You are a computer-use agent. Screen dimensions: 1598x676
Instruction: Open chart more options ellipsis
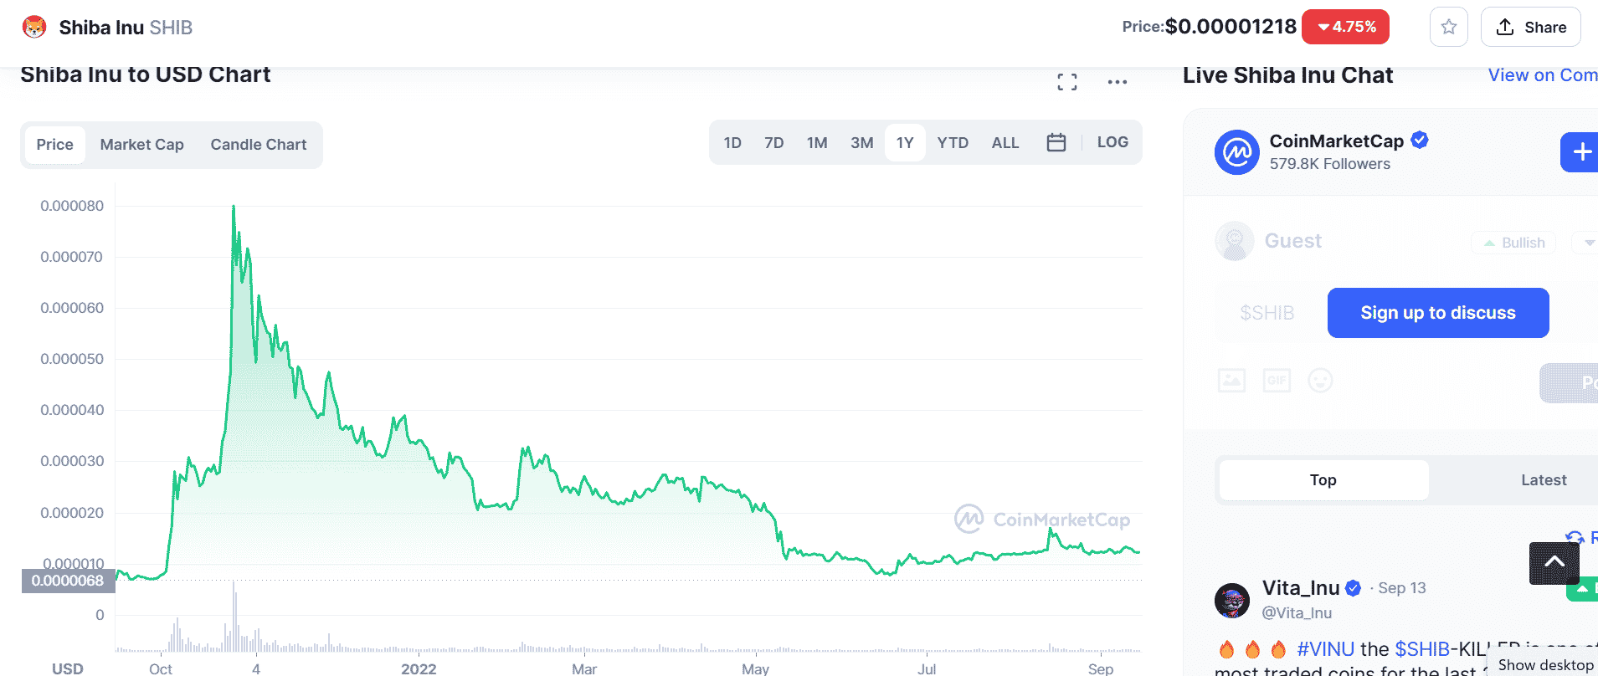(1117, 82)
